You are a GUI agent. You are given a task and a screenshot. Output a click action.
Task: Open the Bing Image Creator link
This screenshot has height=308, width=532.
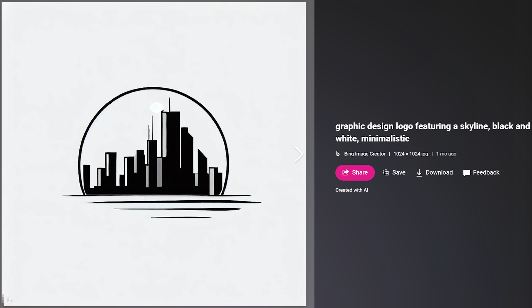(365, 154)
